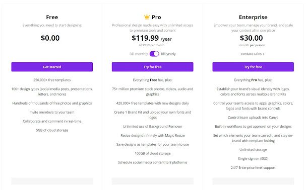Select the Enterprise plan heading

(253, 17)
